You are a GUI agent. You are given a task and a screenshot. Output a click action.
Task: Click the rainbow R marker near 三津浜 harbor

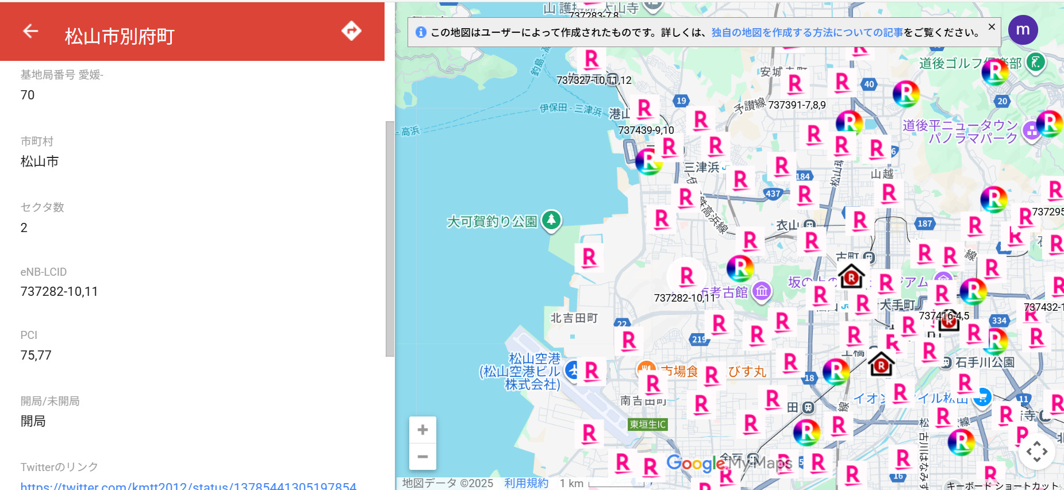[648, 162]
